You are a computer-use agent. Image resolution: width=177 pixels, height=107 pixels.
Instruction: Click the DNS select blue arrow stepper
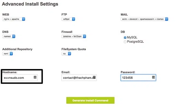pyautogui.click(x=14, y=36)
